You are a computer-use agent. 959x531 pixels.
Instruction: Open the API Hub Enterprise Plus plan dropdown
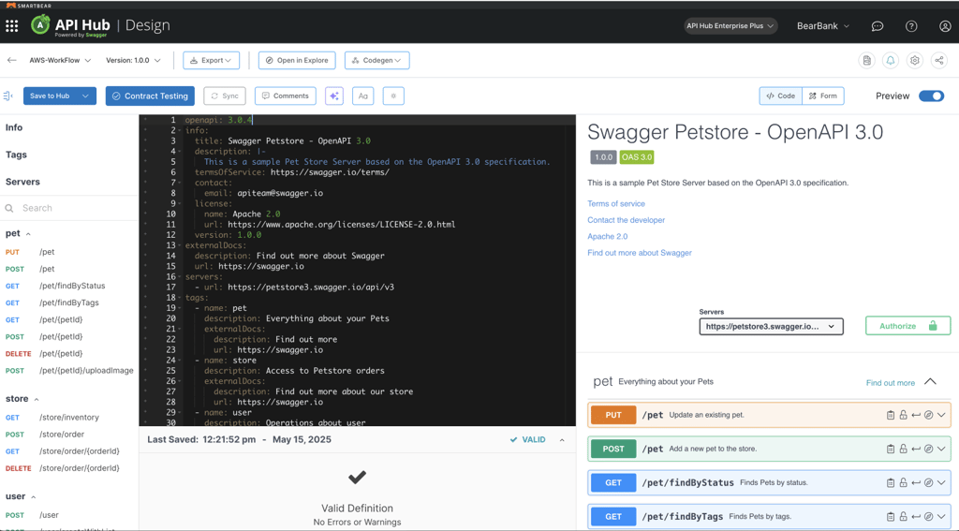pos(730,25)
